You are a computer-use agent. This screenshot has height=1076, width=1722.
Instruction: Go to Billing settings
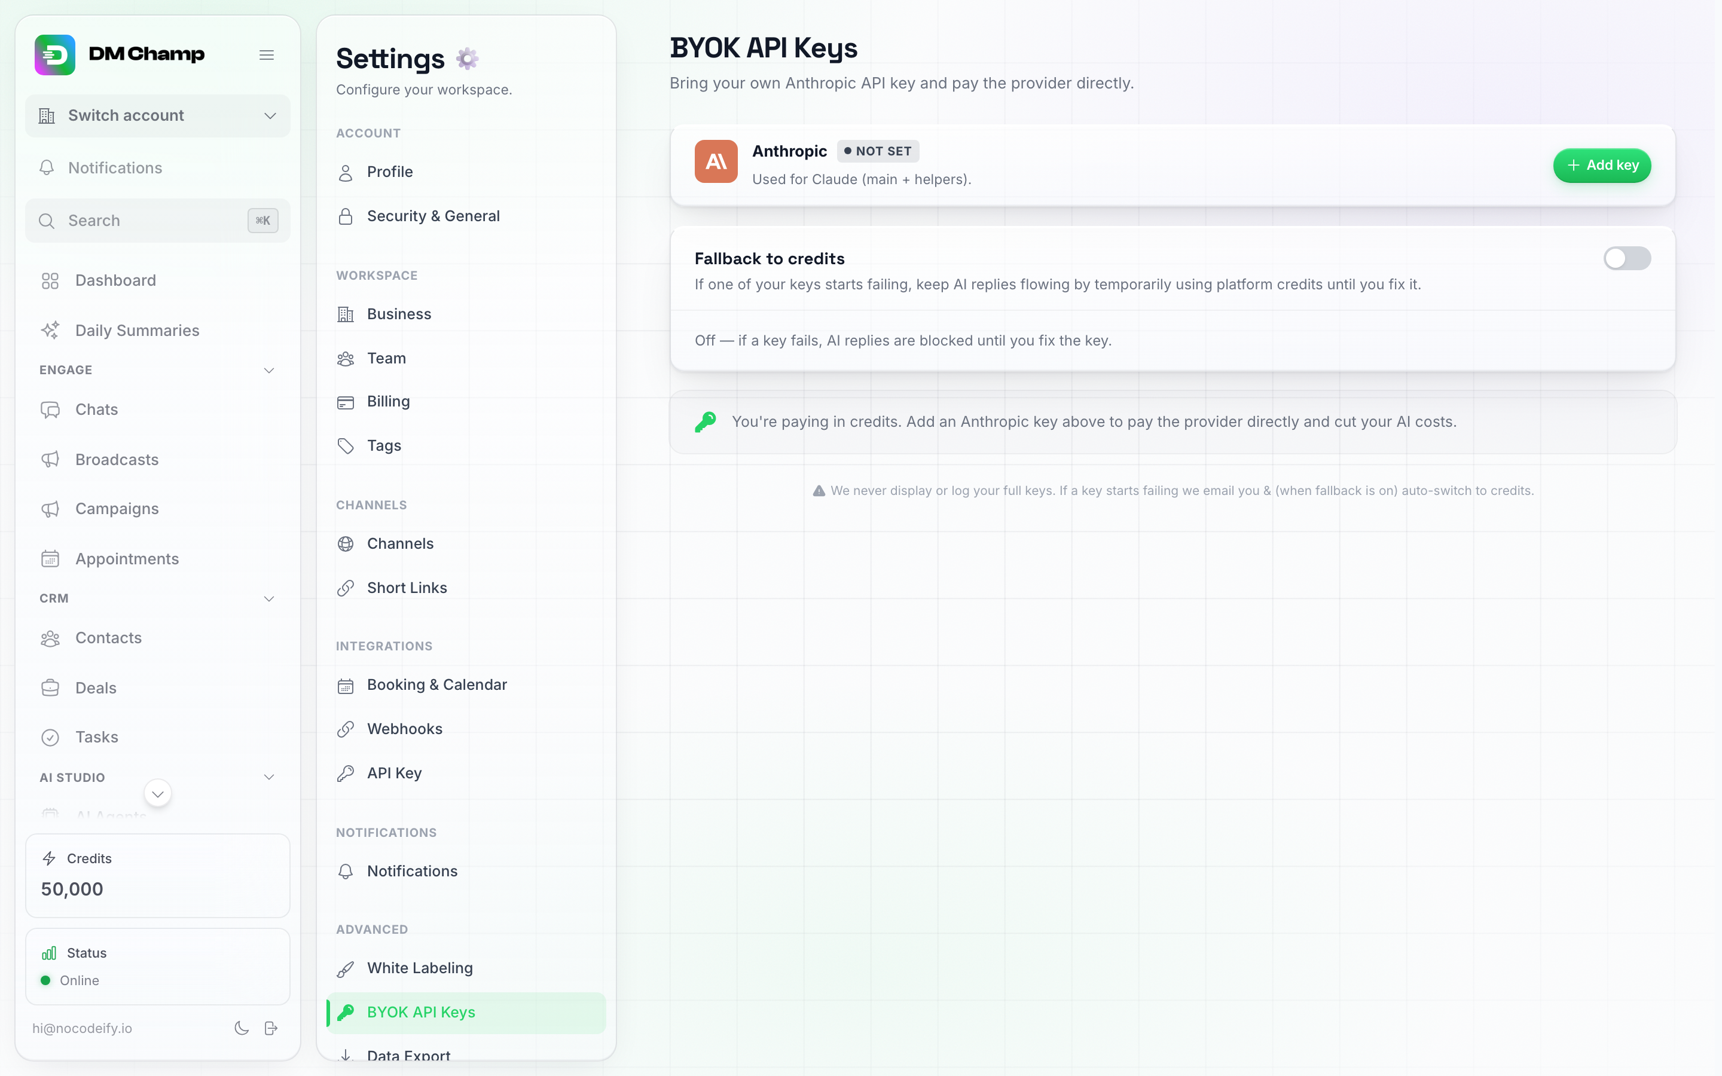tap(466, 402)
